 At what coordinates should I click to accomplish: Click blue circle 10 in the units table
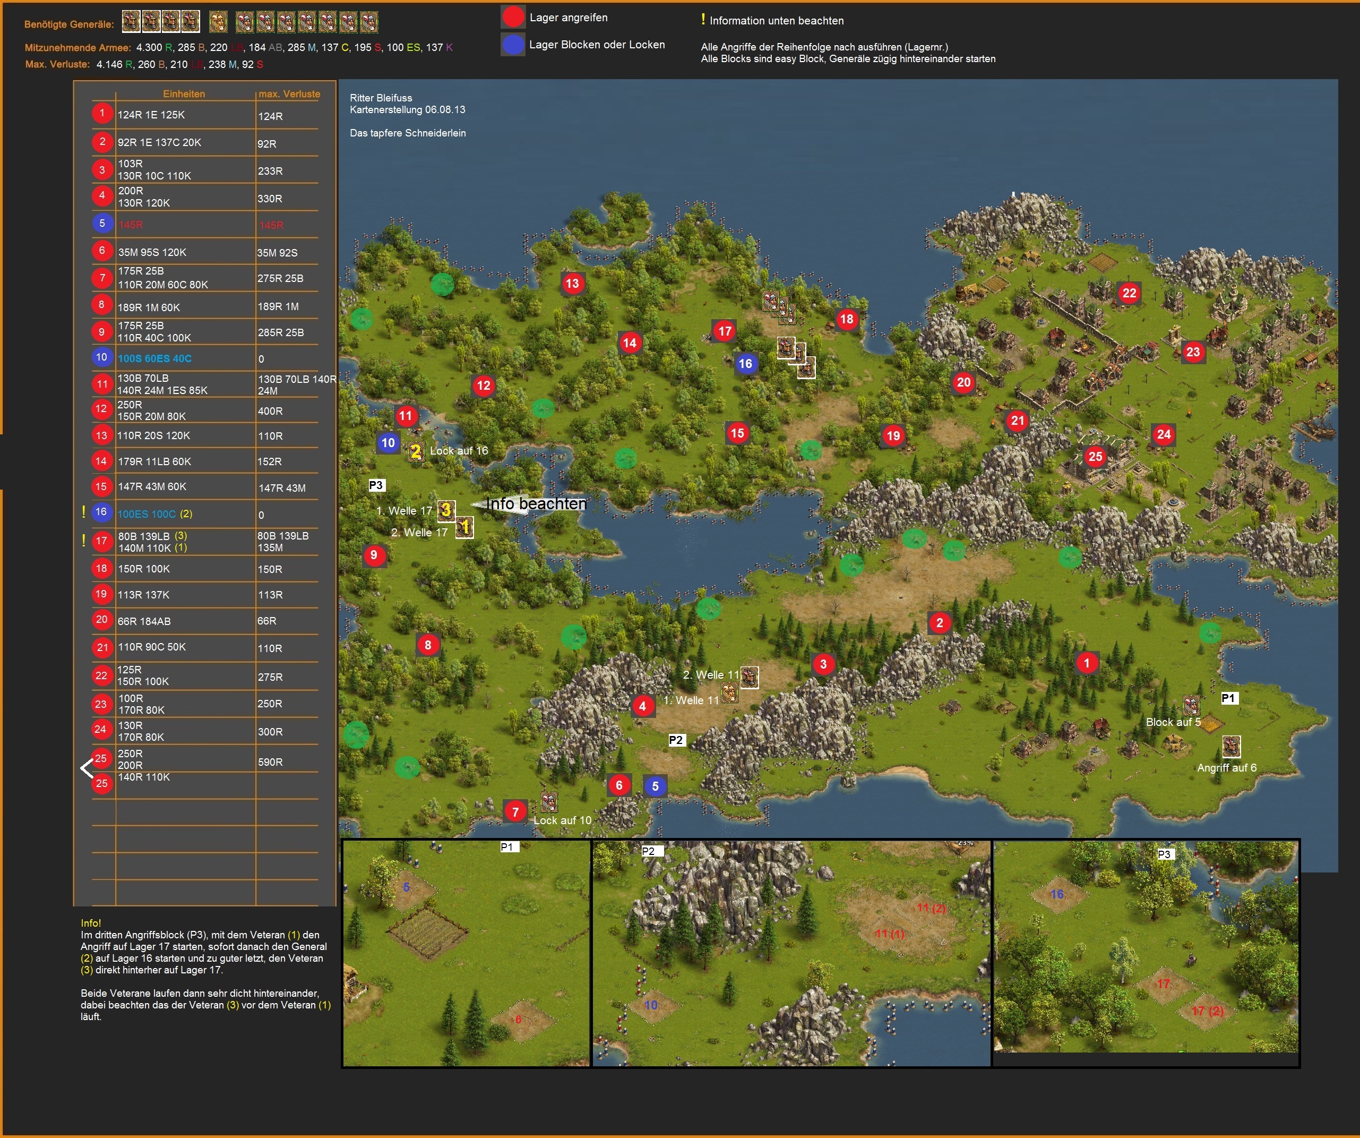pos(102,357)
